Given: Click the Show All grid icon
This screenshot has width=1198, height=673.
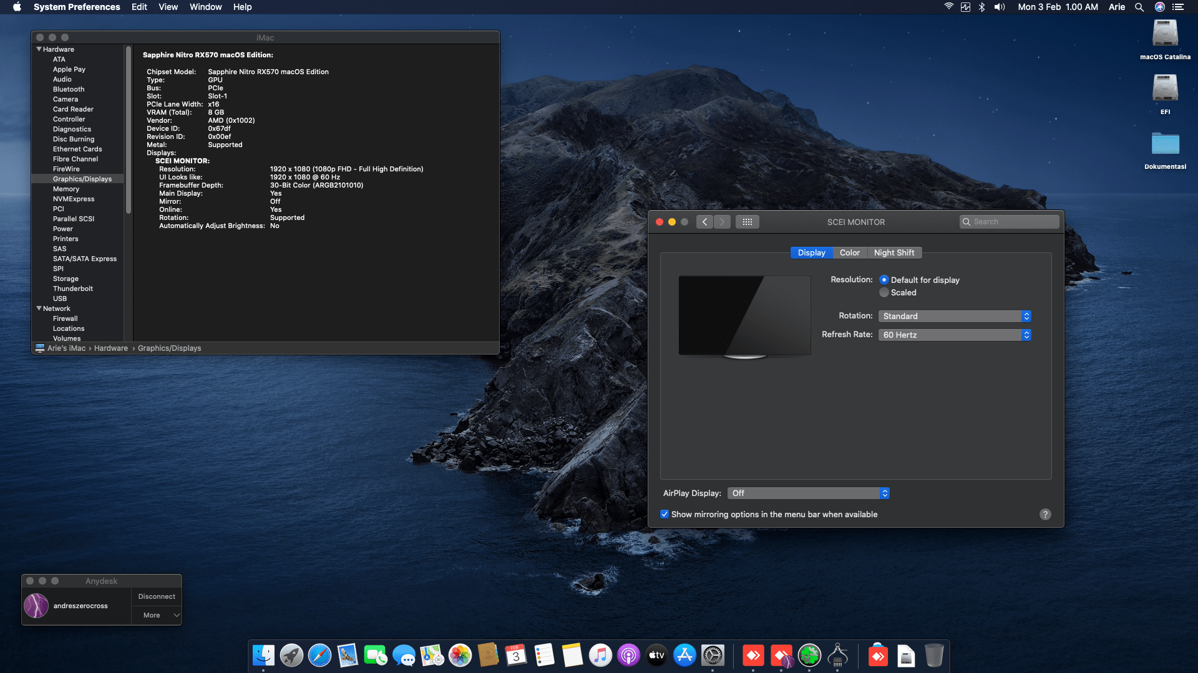Looking at the screenshot, I should click(x=747, y=222).
